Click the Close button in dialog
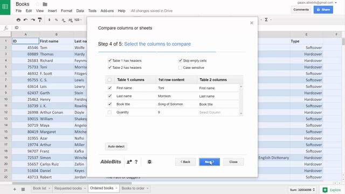This screenshot has height=194, width=345. (233, 162)
